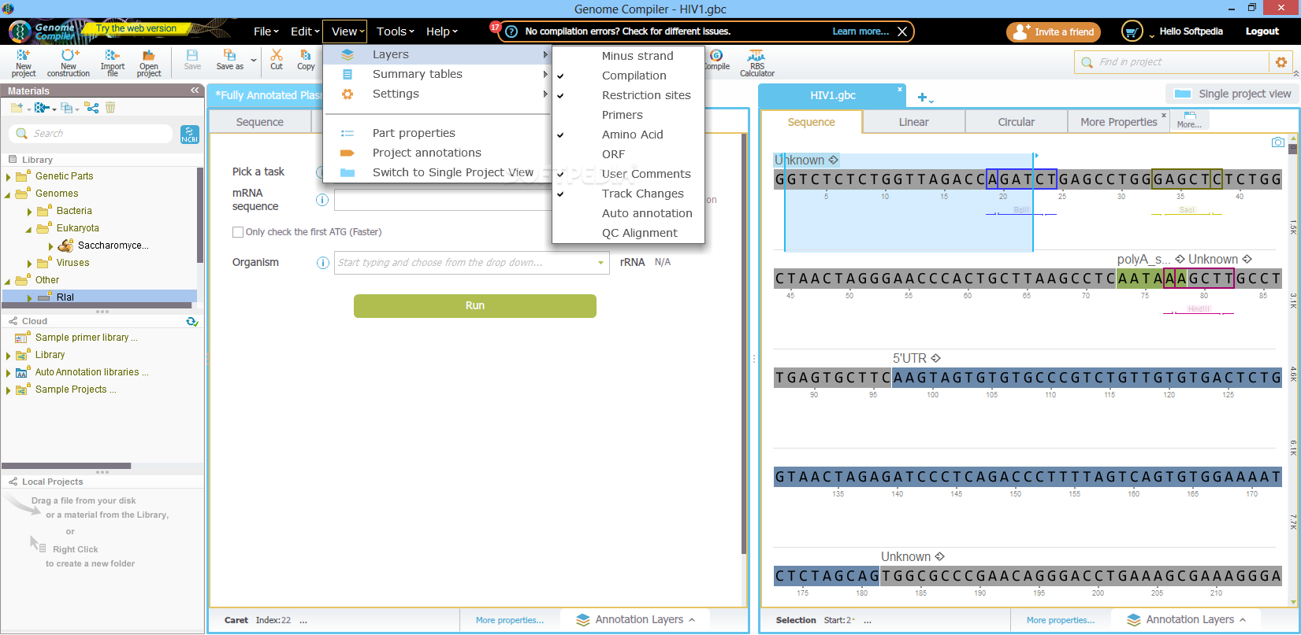The height and width of the screenshot is (635, 1301).
Task: Check 'Only check the first ATG (Faster)'
Action: pos(238,232)
